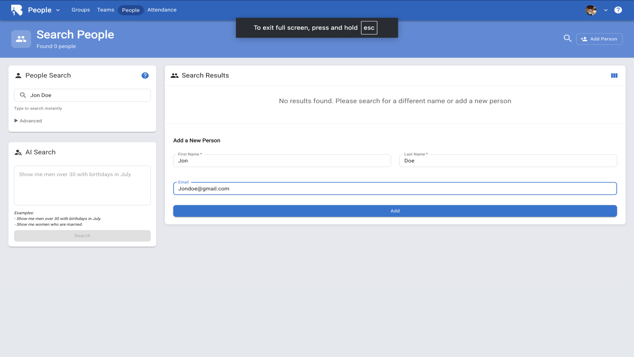The image size is (634, 357).
Task: Switch to the Attendance tab
Action: (162, 10)
